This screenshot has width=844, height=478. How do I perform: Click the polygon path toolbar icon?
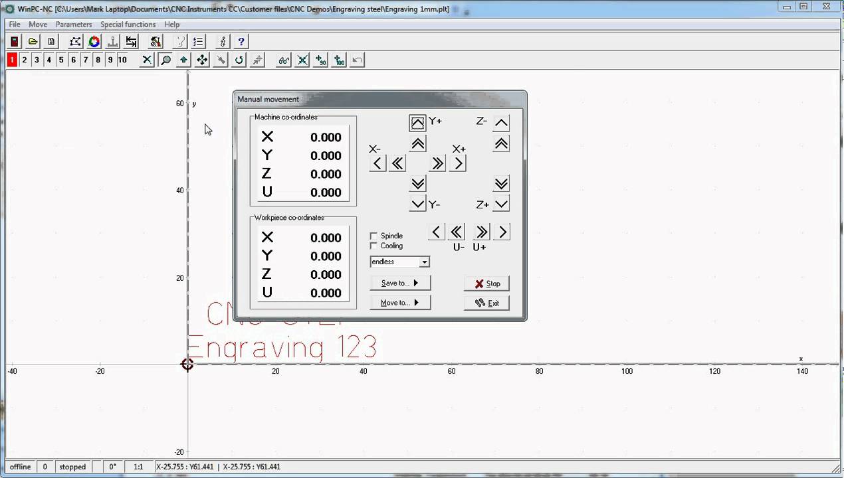[x=76, y=41]
